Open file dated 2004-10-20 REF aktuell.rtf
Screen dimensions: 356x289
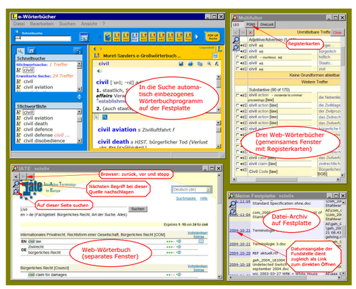240,253
